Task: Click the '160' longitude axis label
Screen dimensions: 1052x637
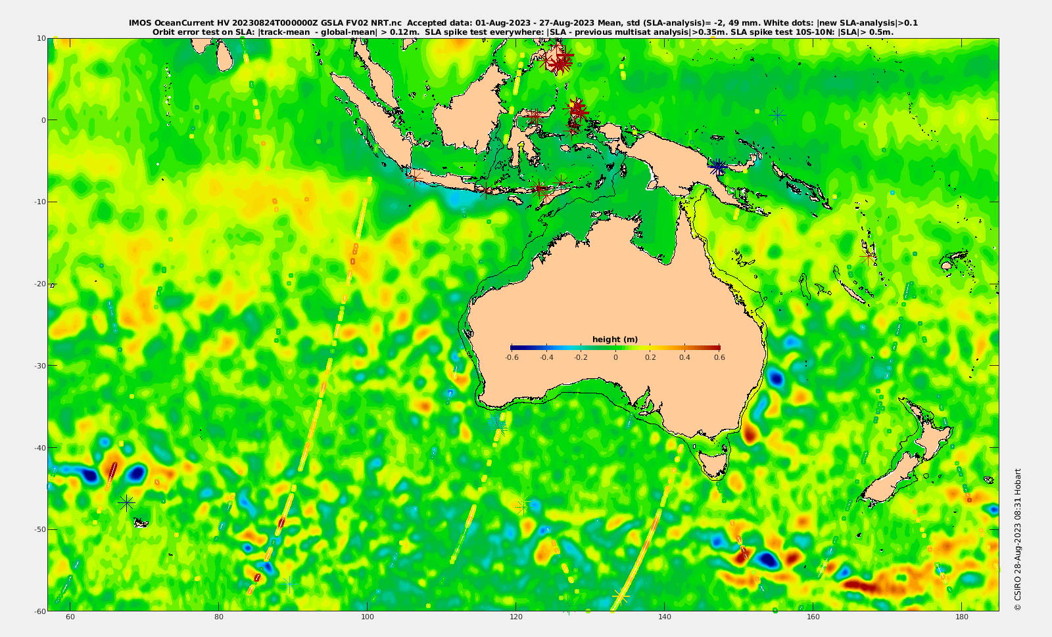Action: (813, 617)
